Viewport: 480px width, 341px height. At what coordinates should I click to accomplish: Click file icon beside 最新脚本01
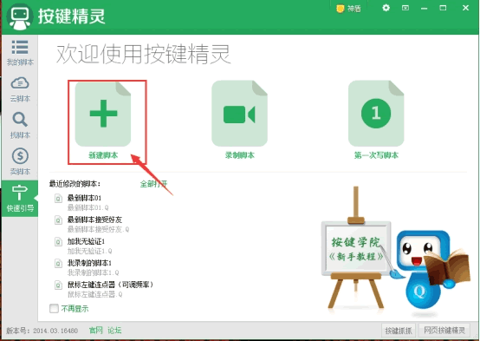tap(58, 199)
